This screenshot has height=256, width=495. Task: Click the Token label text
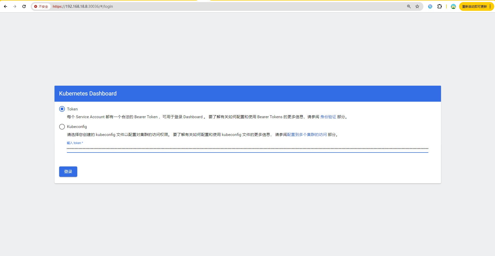pyautogui.click(x=72, y=109)
